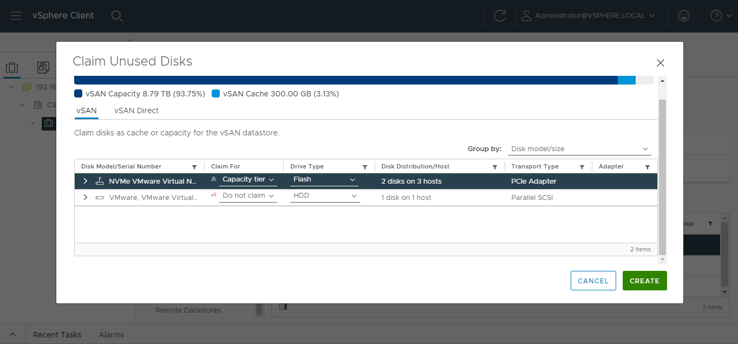This screenshot has height=344, width=738.
Task: Select the Hosts and Clusters inventory icon
Action: click(x=12, y=68)
